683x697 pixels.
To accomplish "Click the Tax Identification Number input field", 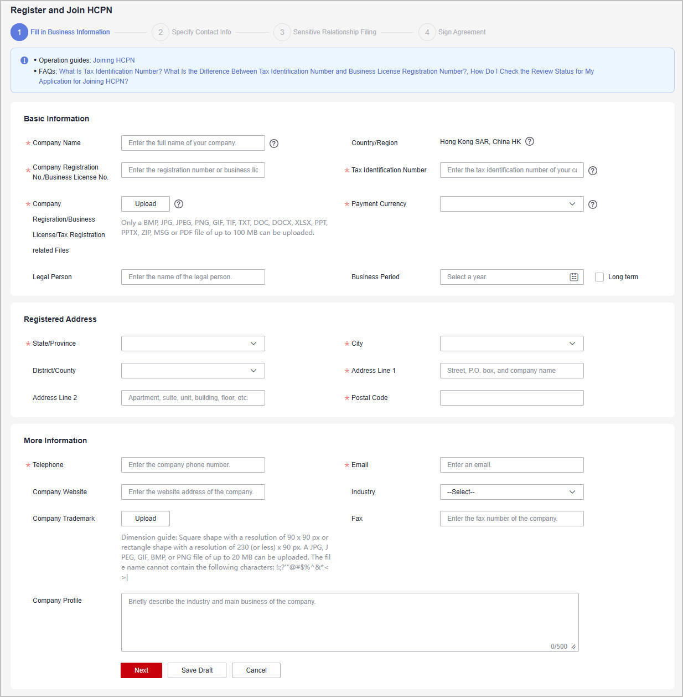I will point(512,170).
